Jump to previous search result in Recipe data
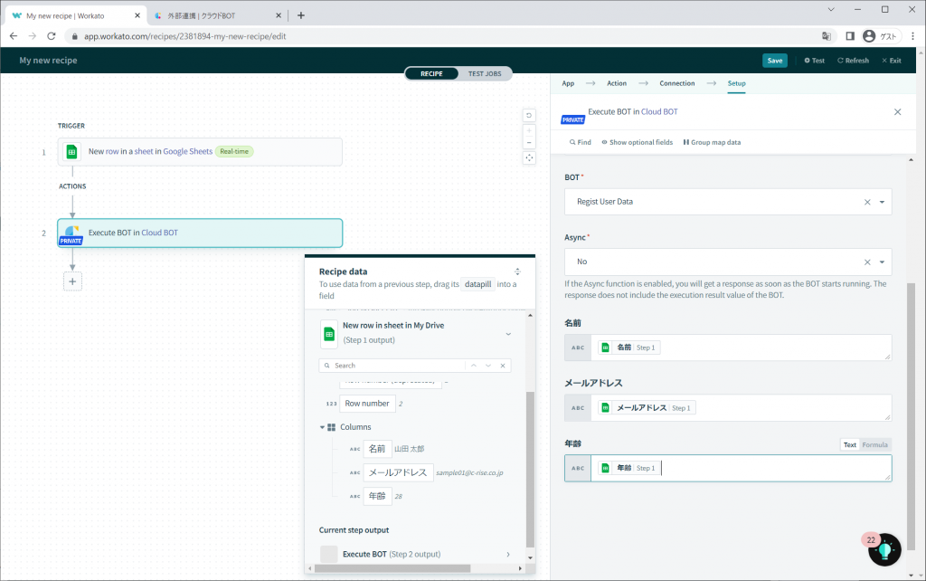926x581 pixels. click(473, 366)
